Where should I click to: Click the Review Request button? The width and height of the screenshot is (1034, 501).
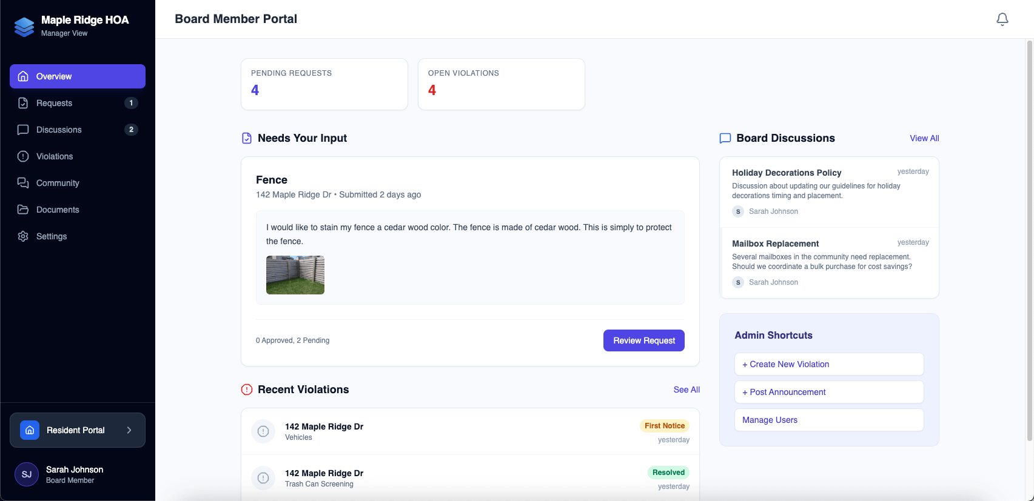coord(644,340)
